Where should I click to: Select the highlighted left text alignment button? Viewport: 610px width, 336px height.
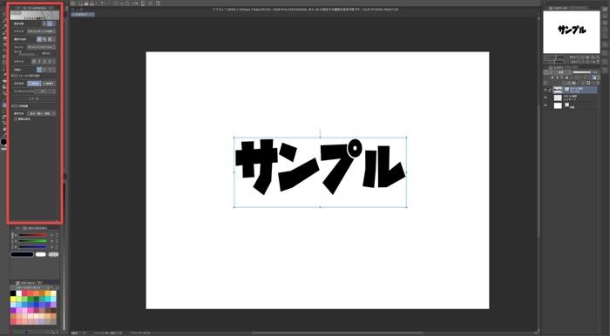39,70
